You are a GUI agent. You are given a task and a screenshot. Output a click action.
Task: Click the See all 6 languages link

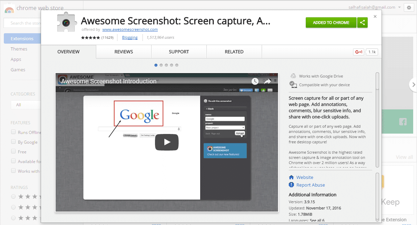click(317, 220)
